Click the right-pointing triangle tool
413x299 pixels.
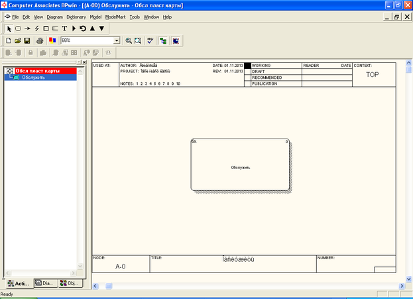(x=74, y=29)
